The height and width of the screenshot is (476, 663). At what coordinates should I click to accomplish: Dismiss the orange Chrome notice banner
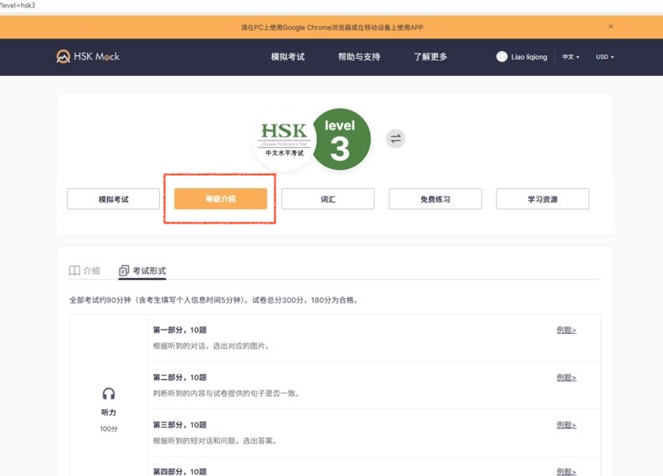pos(610,27)
